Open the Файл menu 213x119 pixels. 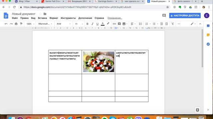15,18
